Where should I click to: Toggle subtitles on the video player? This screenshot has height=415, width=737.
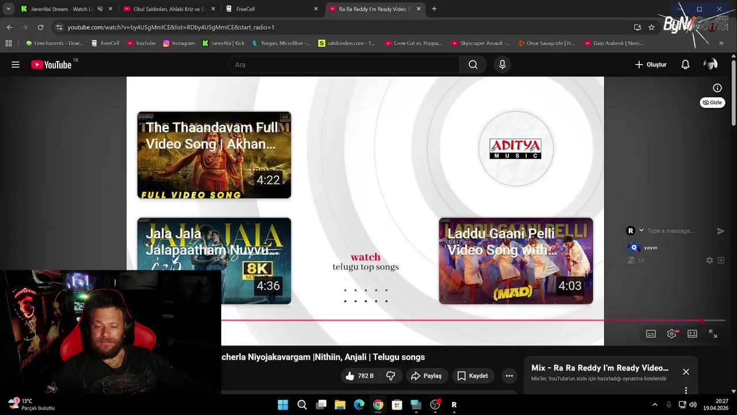point(651,334)
